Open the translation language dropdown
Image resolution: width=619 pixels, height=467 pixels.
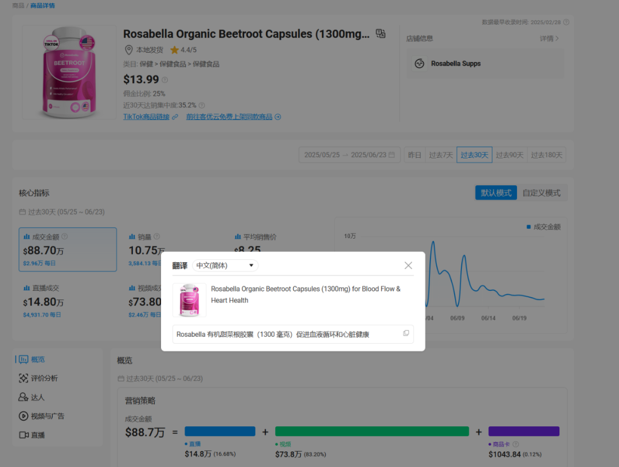[x=225, y=266]
